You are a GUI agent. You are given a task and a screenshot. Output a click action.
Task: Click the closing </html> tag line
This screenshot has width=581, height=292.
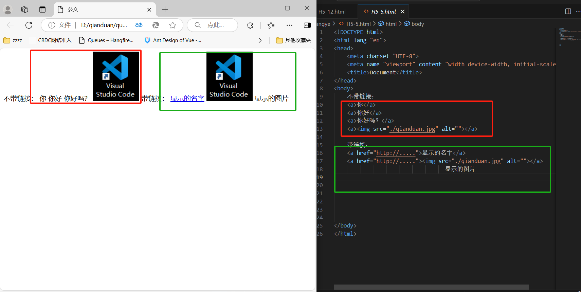(345, 234)
